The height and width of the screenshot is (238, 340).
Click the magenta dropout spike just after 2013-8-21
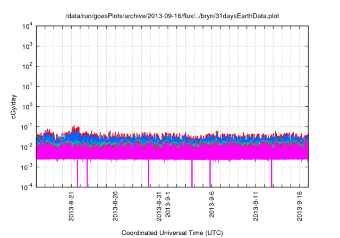tap(78, 173)
